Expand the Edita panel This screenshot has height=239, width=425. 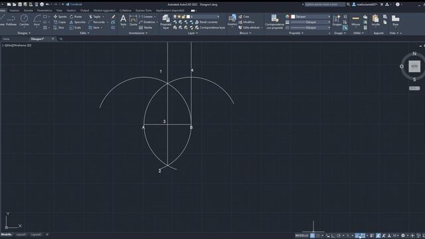(84, 33)
